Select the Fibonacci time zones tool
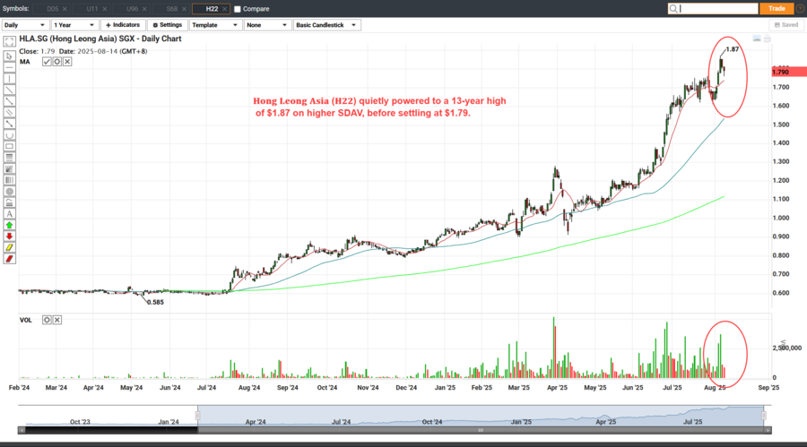The height and width of the screenshot is (447, 807). pyautogui.click(x=9, y=180)
